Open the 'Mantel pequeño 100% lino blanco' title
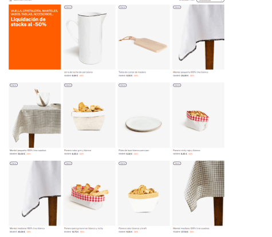The width and height of the screenshot is (272, 237). (191, 72)
